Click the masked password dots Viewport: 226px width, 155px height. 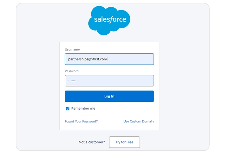tap(73, 81)
